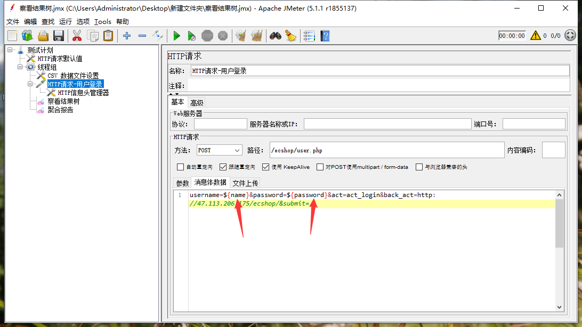Switch to the 高级 tab
Viewport: 582px width, 327px height.
(x=197, y=103)
